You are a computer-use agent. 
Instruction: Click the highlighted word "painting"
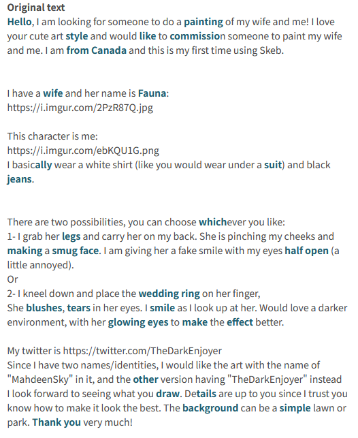[204, 22]
